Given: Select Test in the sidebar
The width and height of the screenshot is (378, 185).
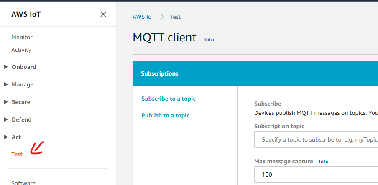Looking at the screenshot, I should click(x=17, y=154).
